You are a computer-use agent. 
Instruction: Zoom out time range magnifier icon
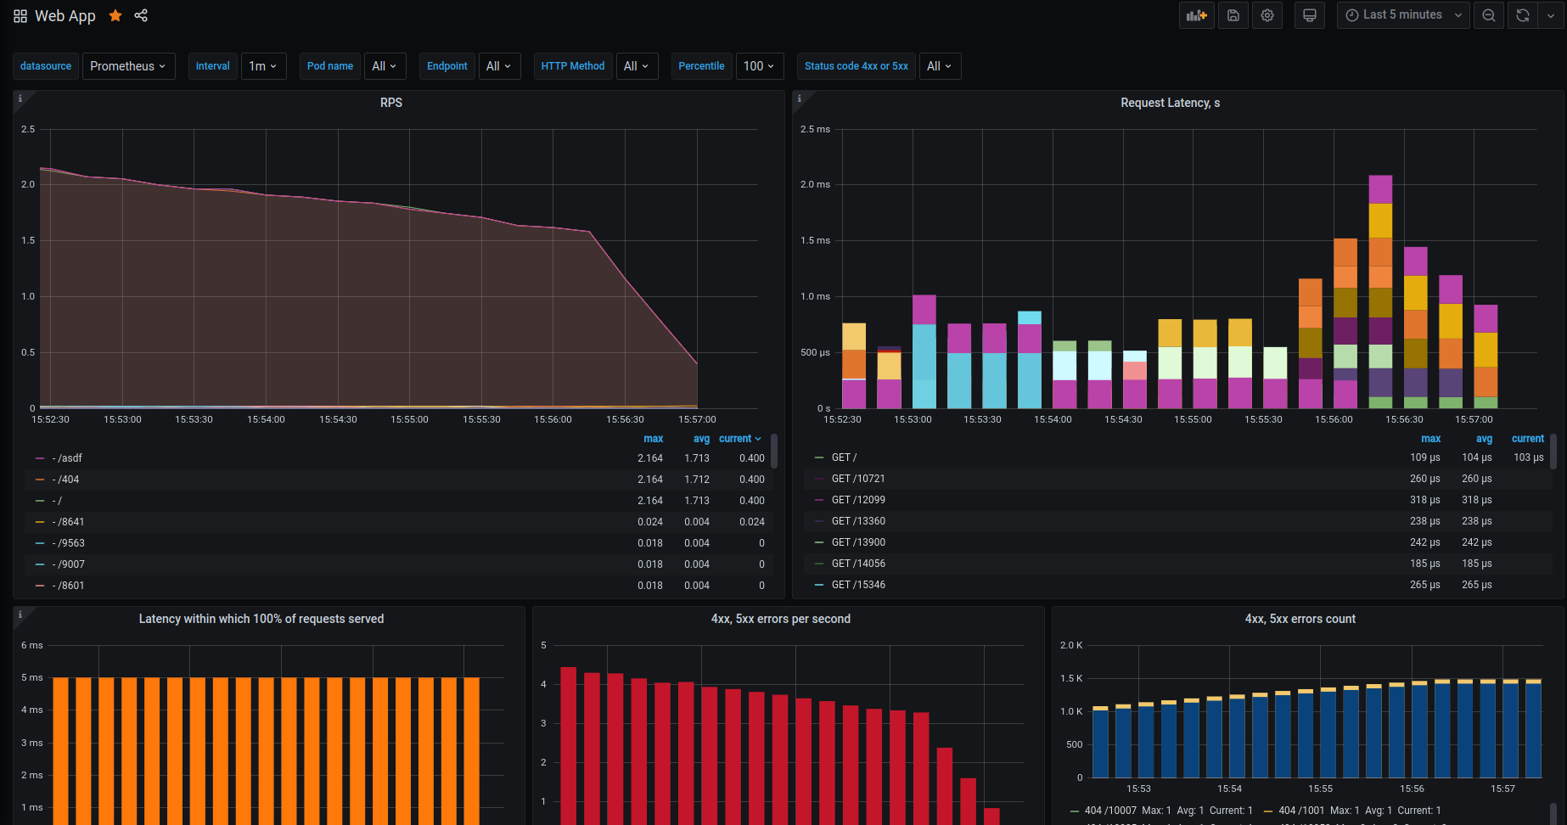pos(1489,15)
